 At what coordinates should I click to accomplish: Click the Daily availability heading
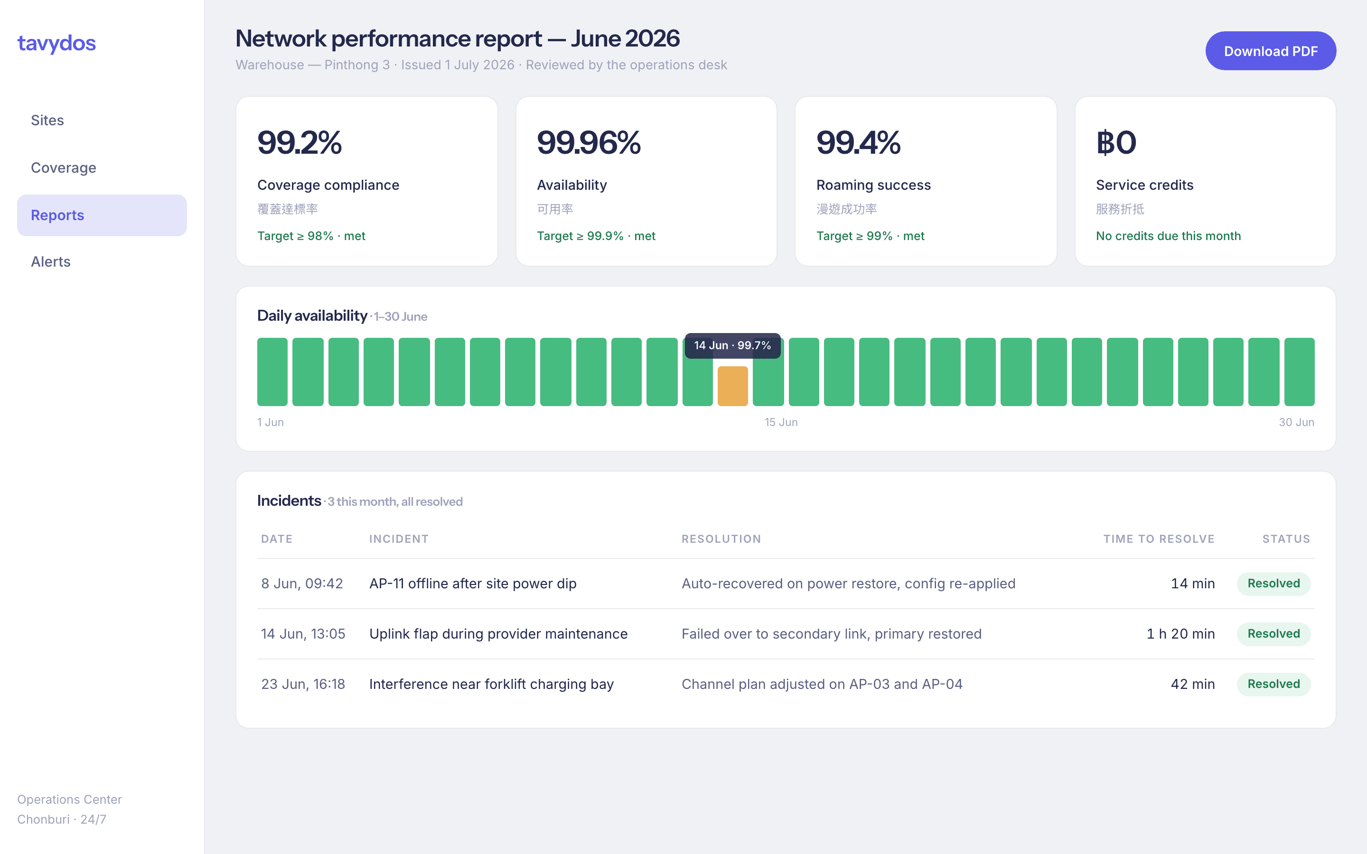tap(312, 316)
